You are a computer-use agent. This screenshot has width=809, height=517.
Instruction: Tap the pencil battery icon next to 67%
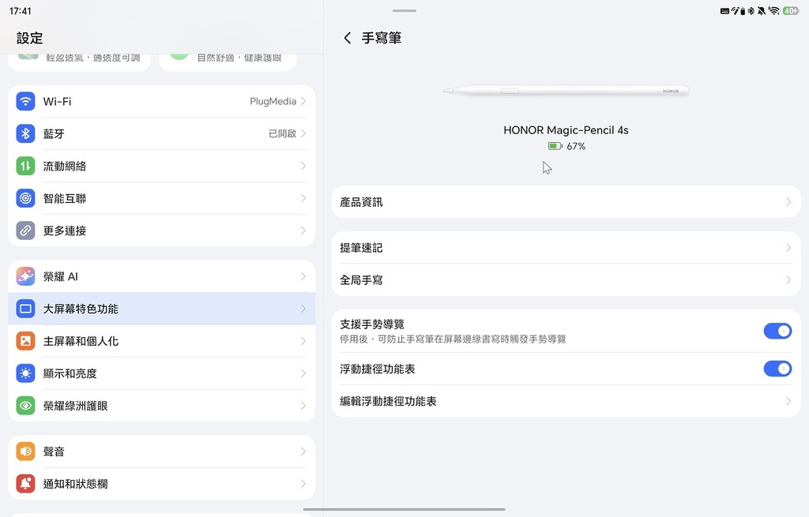(x=555, y=146)
